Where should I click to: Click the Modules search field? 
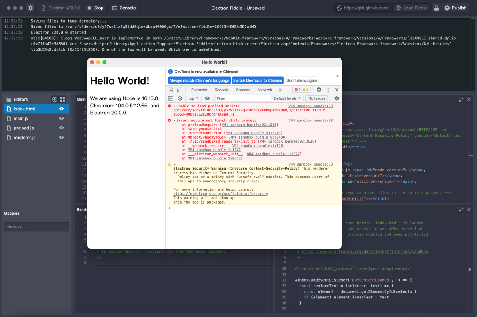(37, 226)
